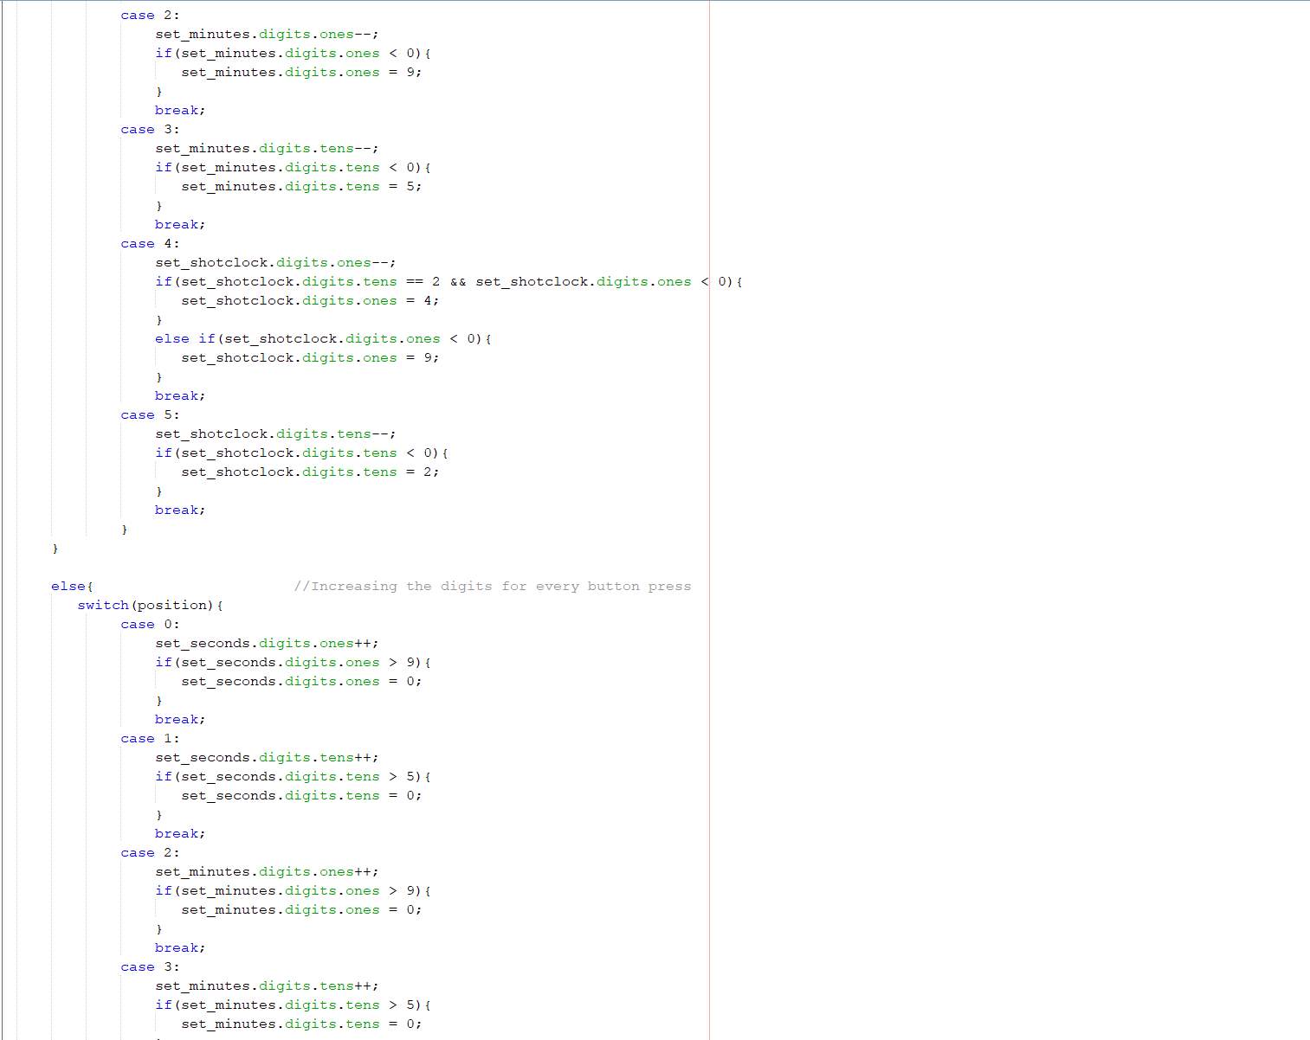Click the 'switch(position){' statement
Viewport: 1310px width, 1040px height.
pyautogui.click(x=150, y=606)
